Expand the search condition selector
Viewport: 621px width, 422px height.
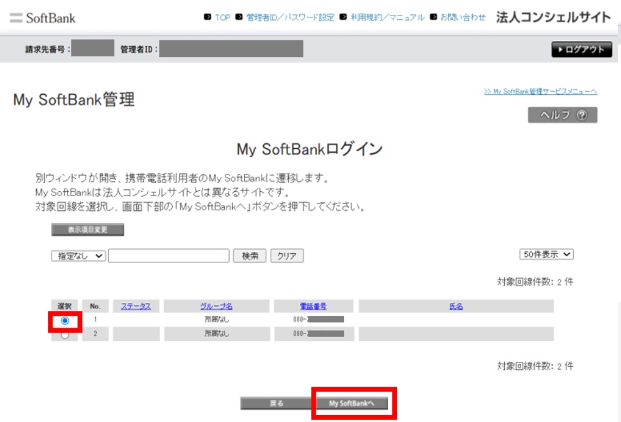[x=79, y=256]
